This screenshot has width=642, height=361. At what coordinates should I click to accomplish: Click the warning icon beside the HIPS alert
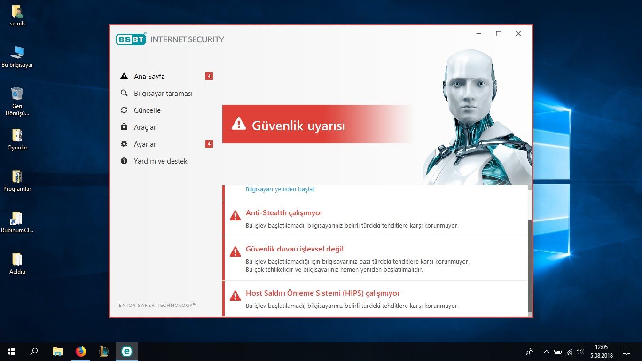[x=235, y=296]
